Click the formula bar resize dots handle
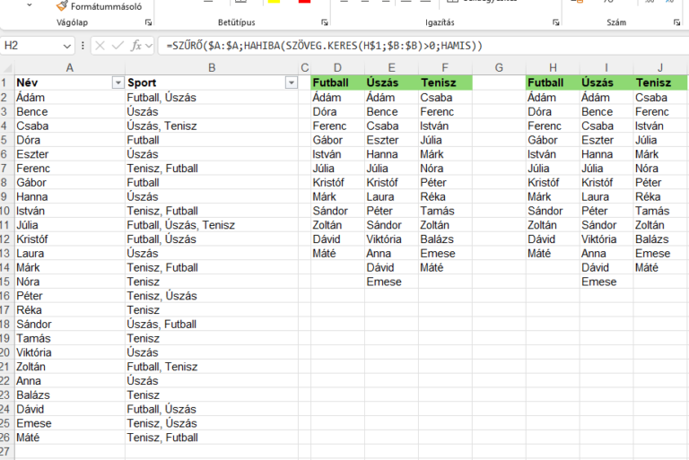The height and width of the screenshot is (460, 689). point(83,46)
